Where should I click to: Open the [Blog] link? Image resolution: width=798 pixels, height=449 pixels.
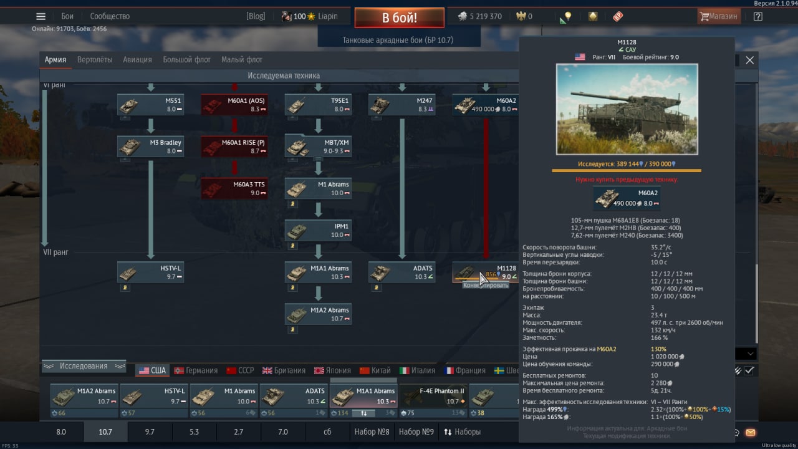point(256,16)
